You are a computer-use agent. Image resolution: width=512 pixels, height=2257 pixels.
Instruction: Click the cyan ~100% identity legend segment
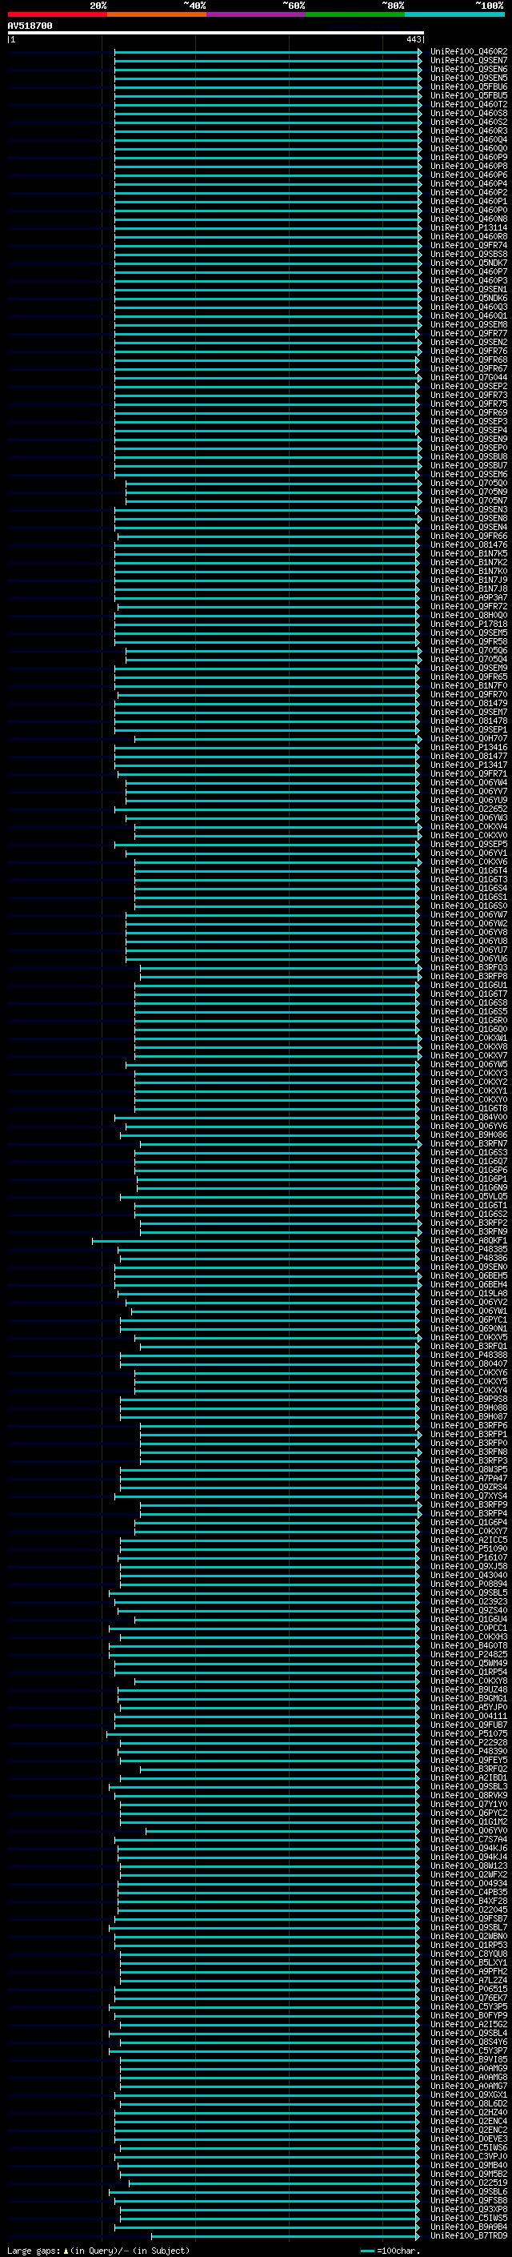454,14
